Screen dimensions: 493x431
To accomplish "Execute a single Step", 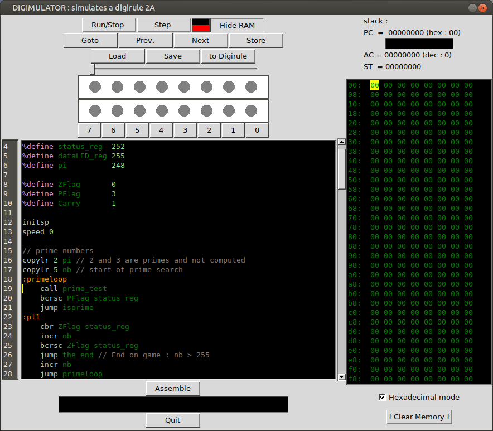I will click(x=164, y=25).
